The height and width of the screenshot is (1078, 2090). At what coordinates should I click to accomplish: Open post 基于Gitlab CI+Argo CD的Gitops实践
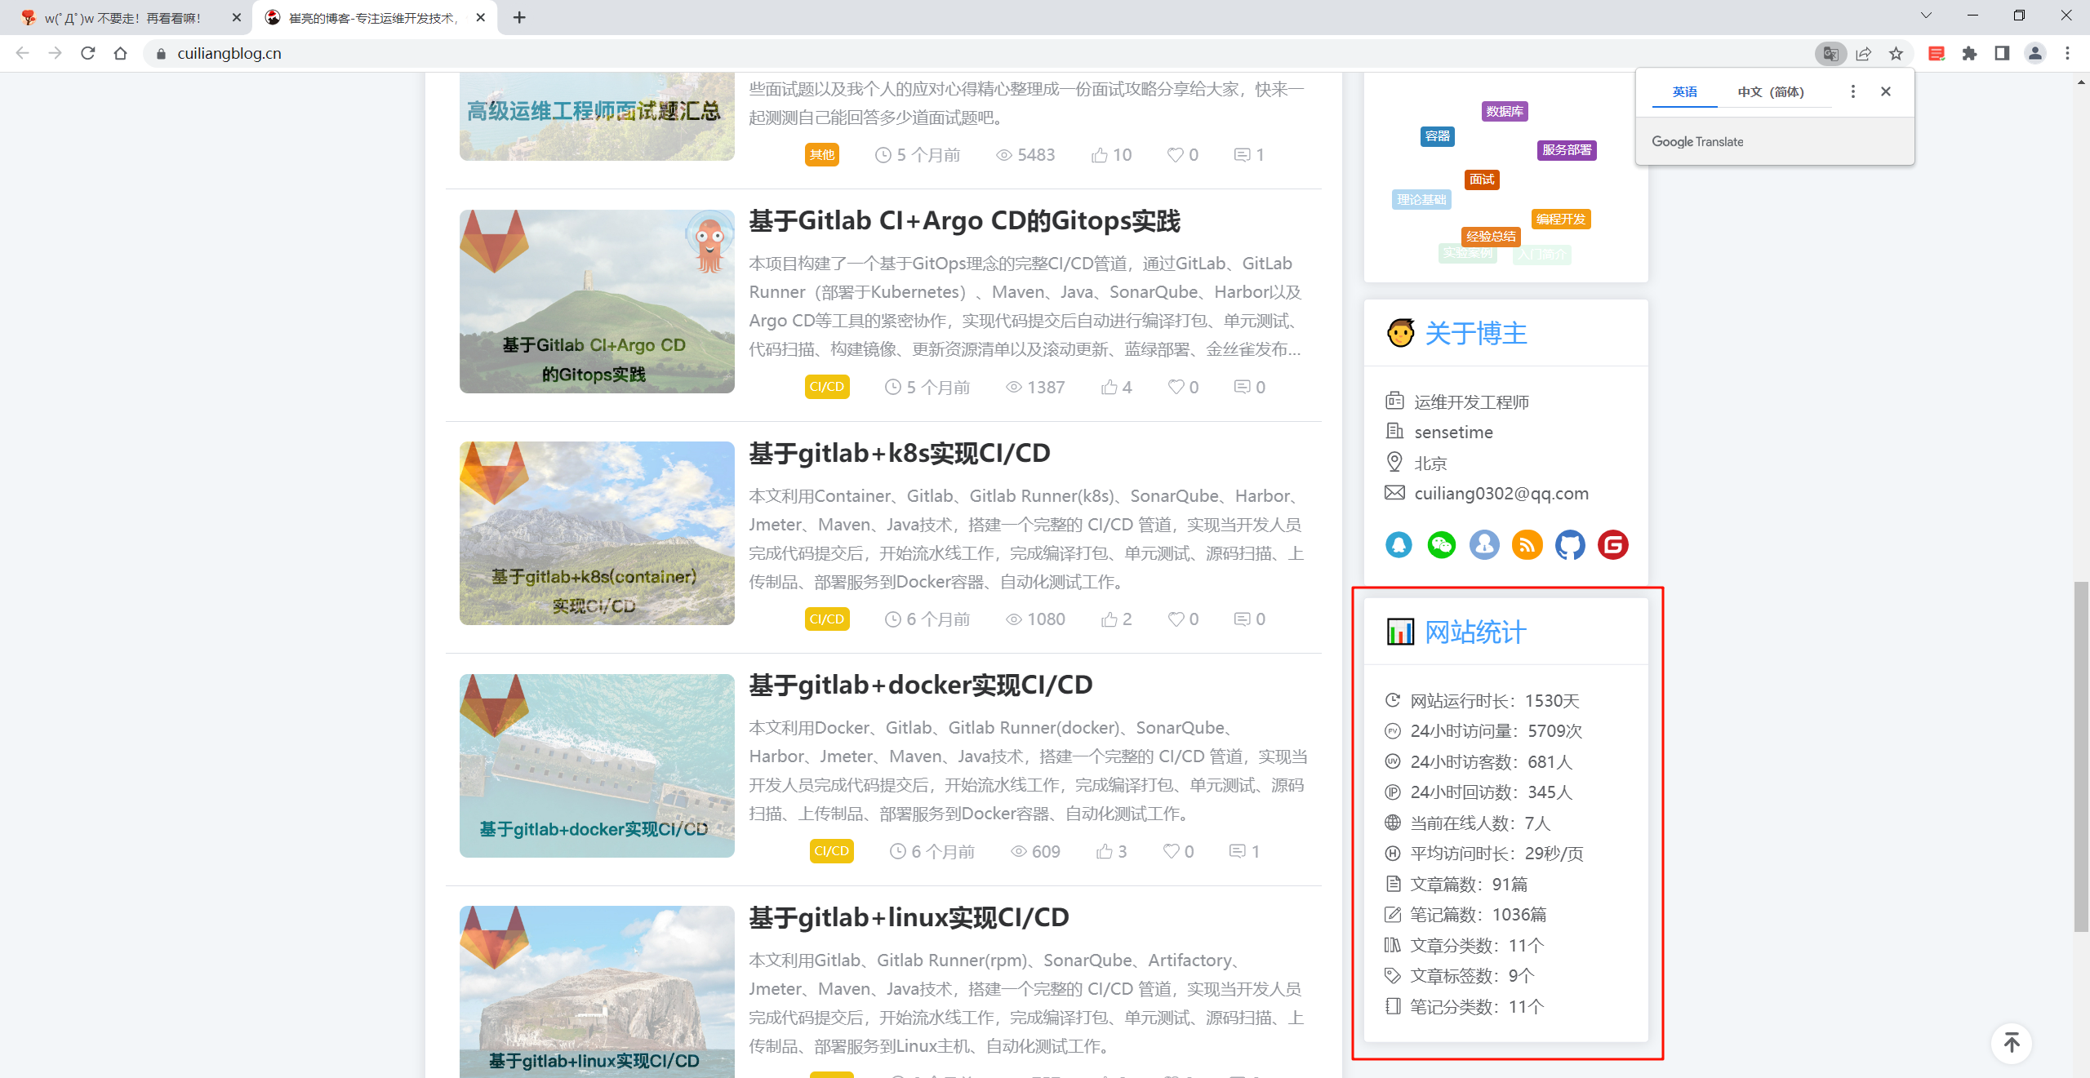pyautogui.click(x=965, y=221)
